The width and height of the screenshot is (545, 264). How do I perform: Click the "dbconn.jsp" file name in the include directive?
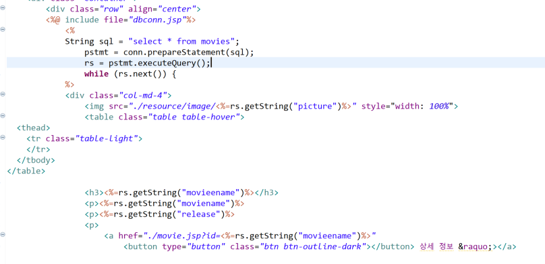point(158,20)
